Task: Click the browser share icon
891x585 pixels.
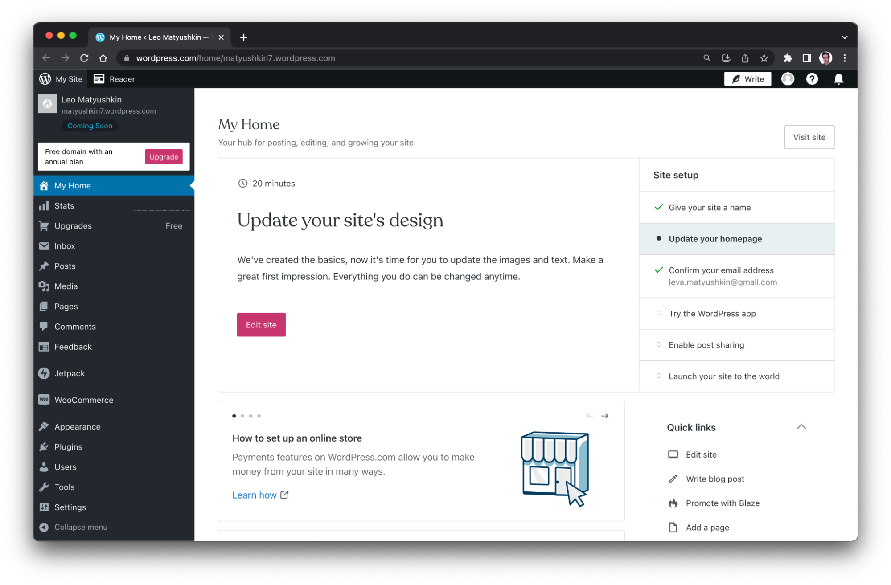Action: [x=745, y=58]
